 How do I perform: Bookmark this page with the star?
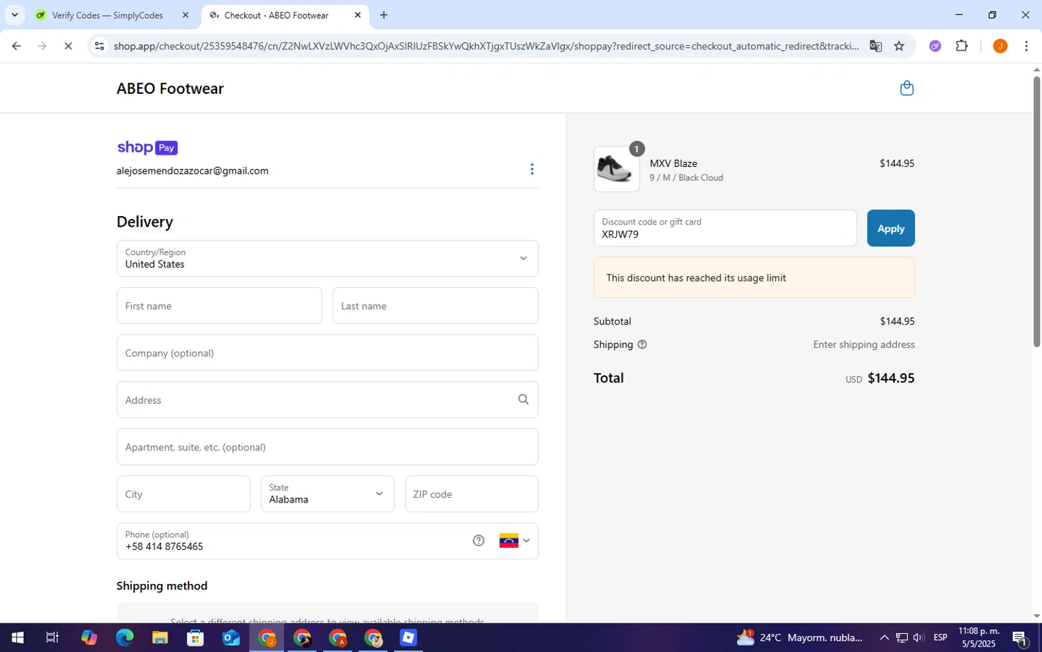pyautogui.click(x=899, y=47)
